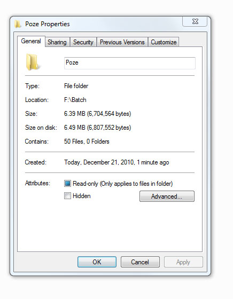Select the Customize tab
Image resolution: width=233 pixels, height=299 pixels.
pos(164,42)
